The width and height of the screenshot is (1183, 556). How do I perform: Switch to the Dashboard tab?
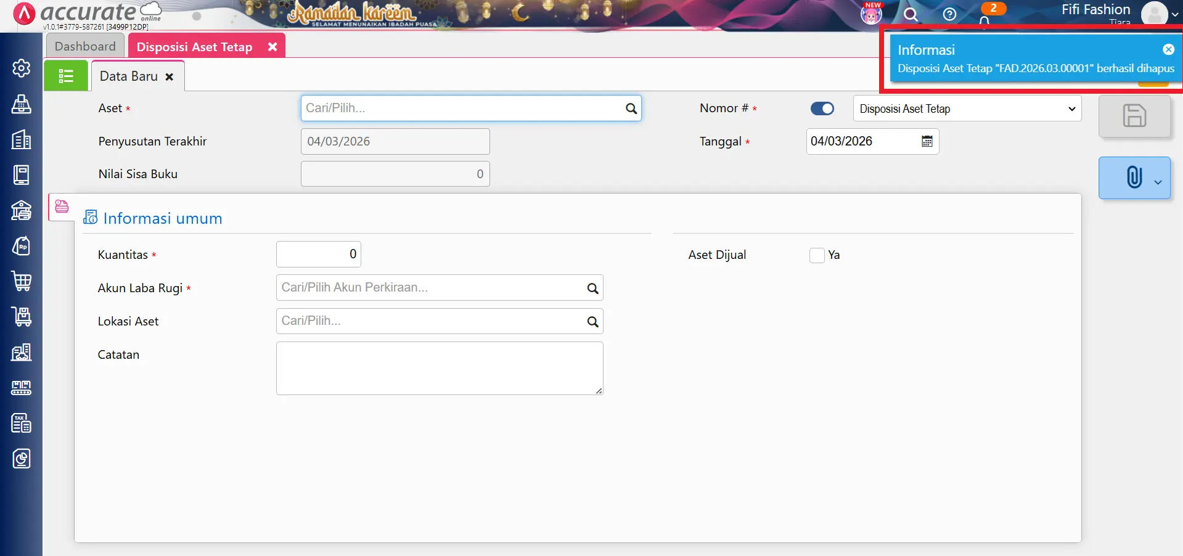point(85,46)
